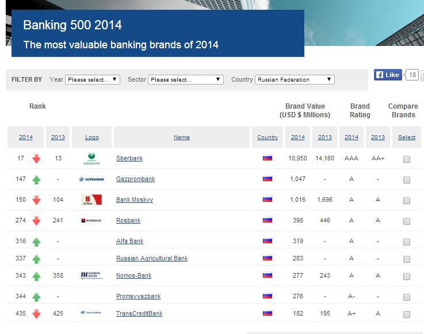Click green up arrow in Alfa Bank row

[36, 241]
